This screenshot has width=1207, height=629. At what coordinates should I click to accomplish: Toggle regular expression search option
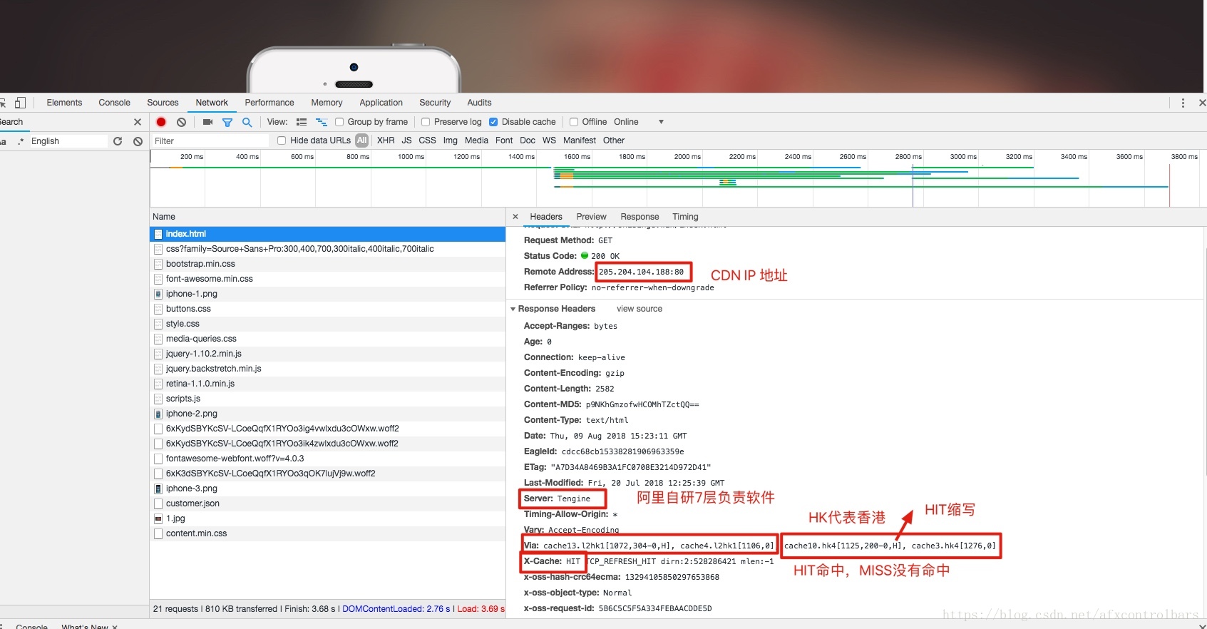[x=21, y=141]
